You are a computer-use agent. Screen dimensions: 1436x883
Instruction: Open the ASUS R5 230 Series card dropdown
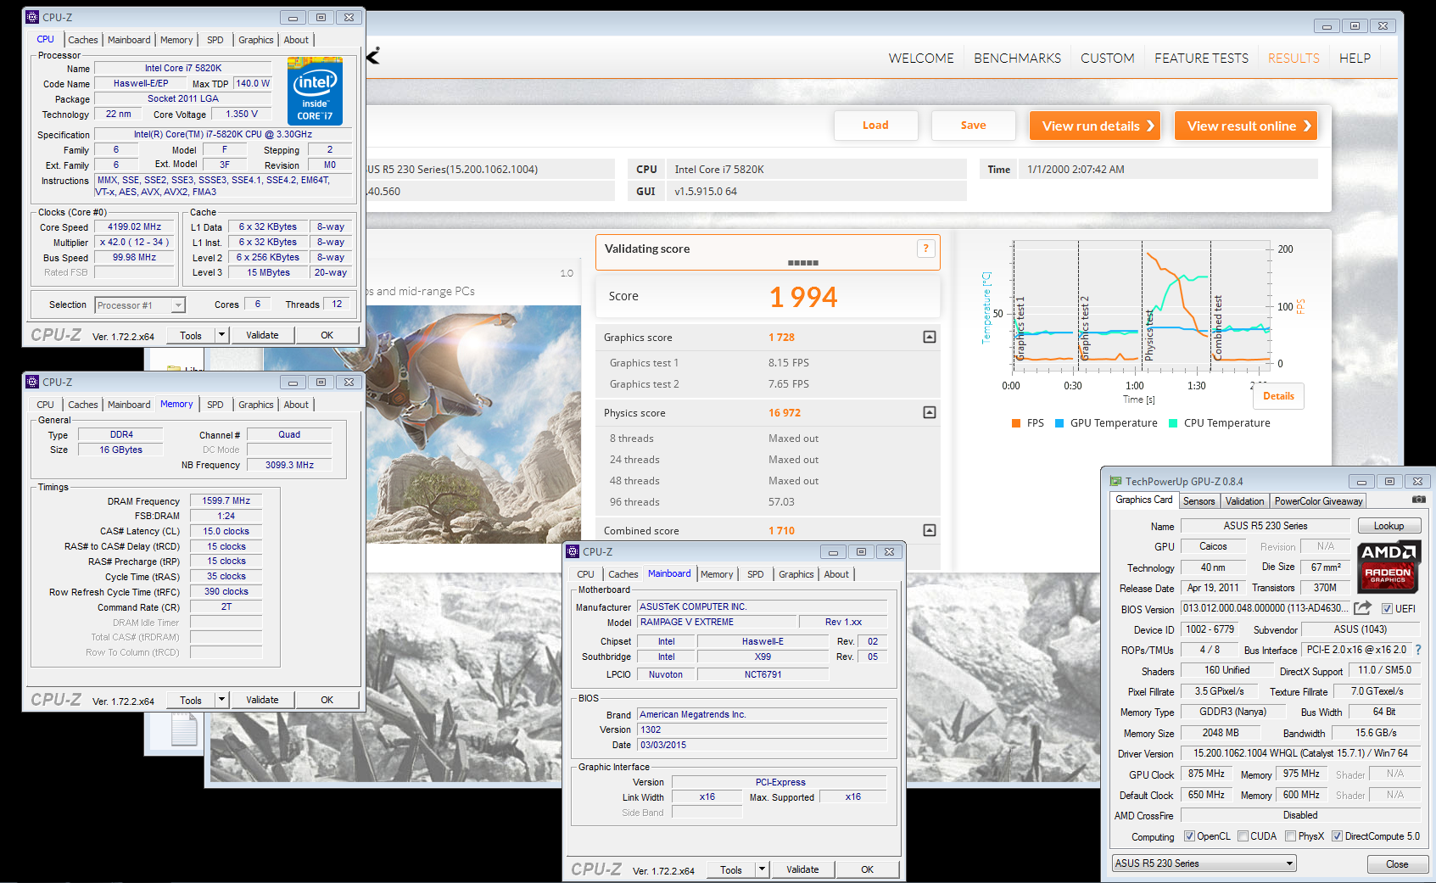pyautogui.click(x=1204, y=863)
